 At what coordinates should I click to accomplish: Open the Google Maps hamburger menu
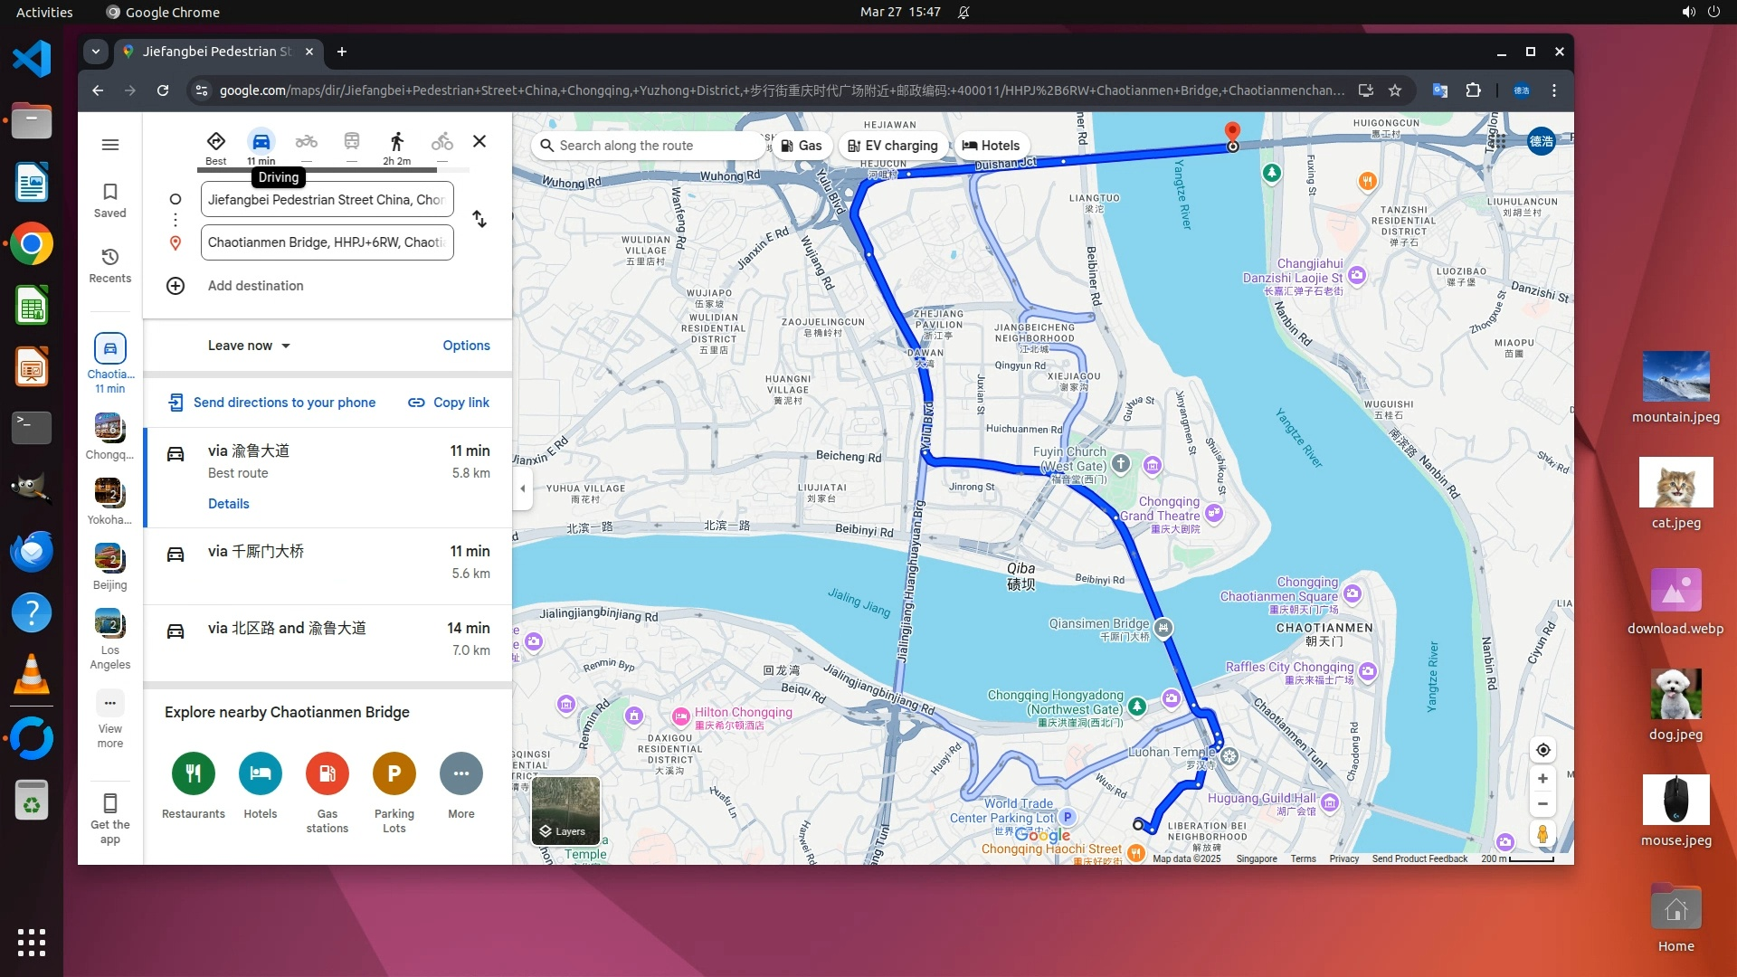(110, 145)
